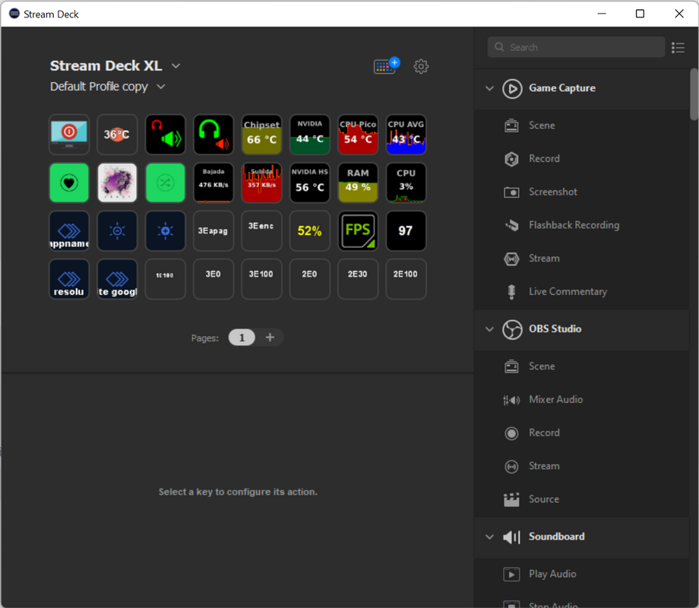Toggle the action list view icon

(x=678, y=47)
